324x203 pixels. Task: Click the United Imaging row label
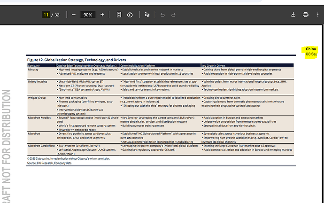point(37,81)
